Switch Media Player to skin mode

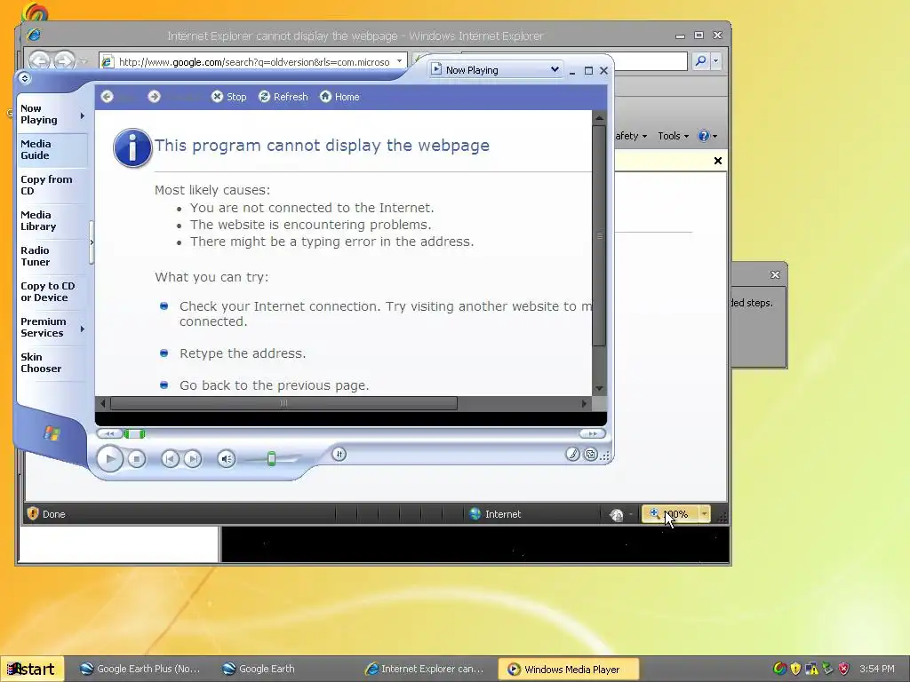tap(591, 455)
